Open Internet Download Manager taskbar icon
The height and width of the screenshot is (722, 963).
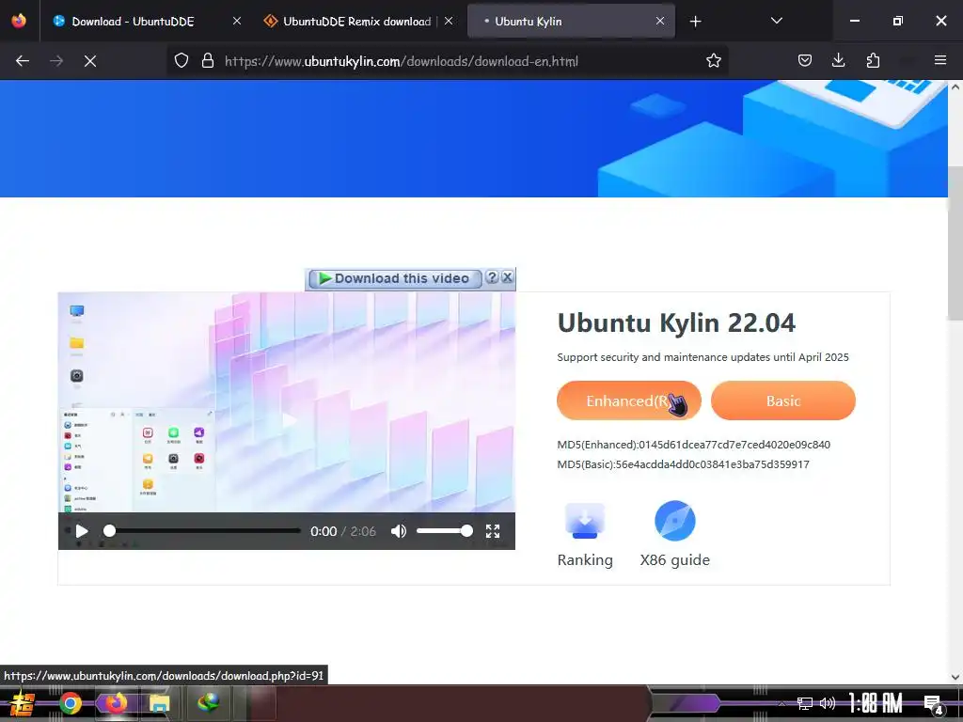coord(208,702)
